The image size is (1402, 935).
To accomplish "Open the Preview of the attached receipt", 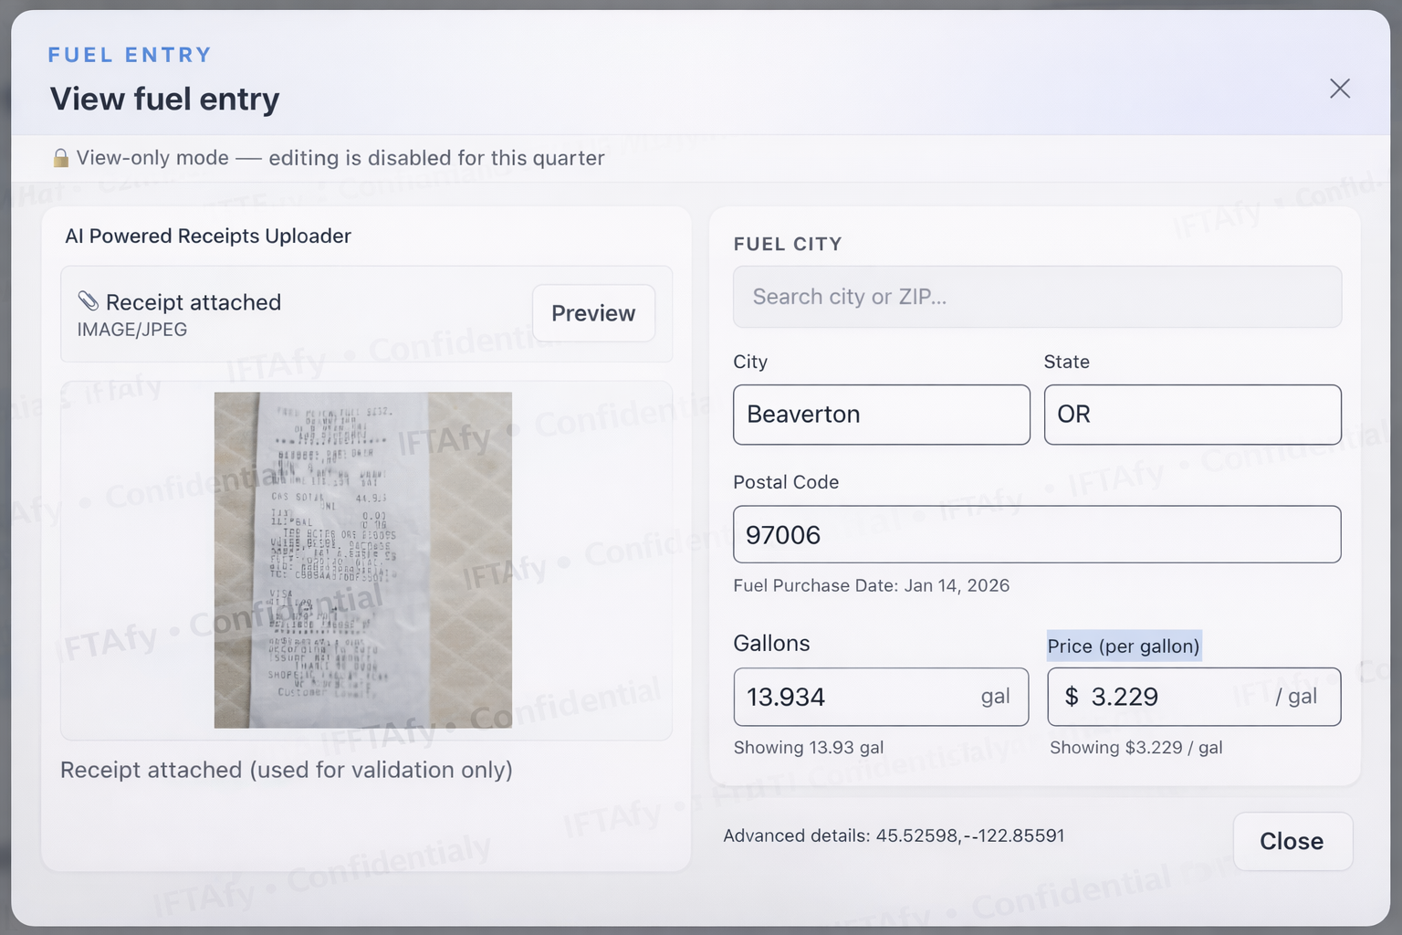I will click(x=592, y=313).
